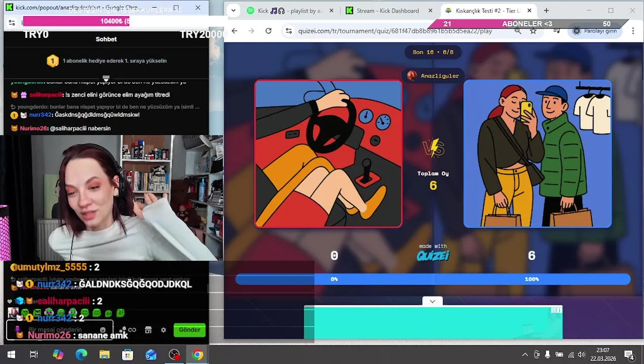Click the microphone tray icon

(548, 355)
